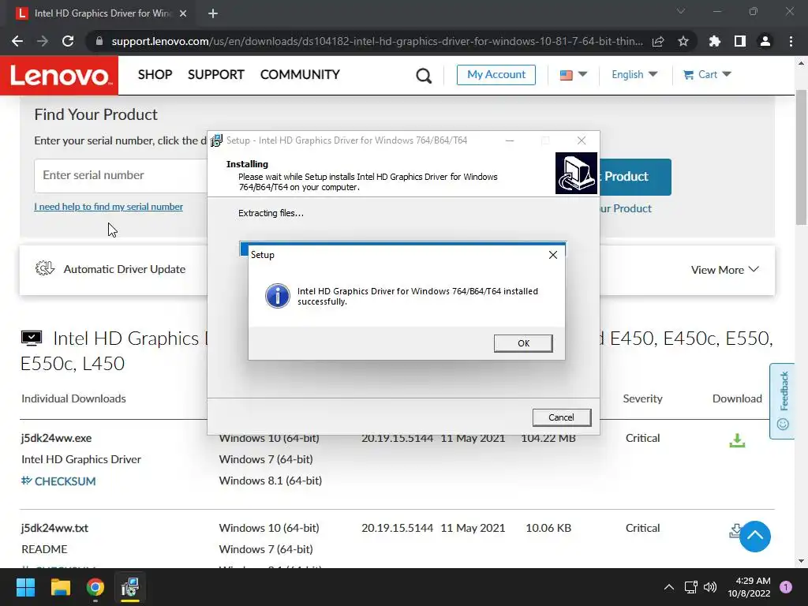Open 'I need help to find my serial number' link
Viewport: 808px width, 606px height.
point(108,207)
